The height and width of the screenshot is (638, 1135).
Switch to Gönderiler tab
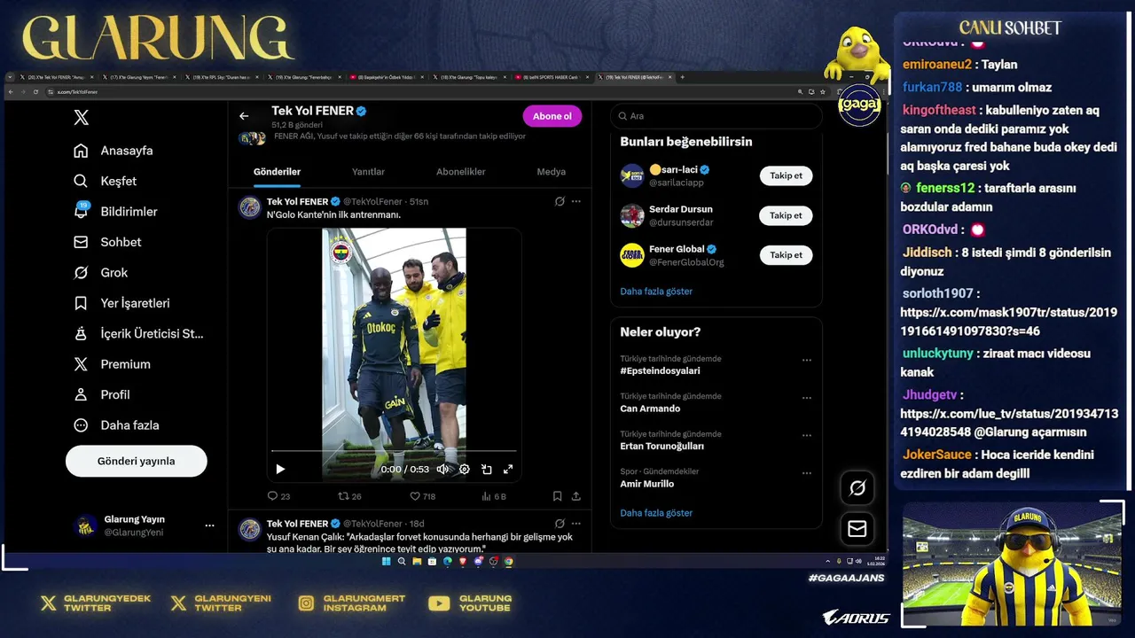278,172
